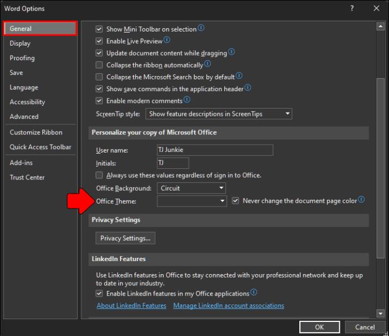The height and width of the screenshot is (336, 389).
Task: Switch to the Display category
Action: [x=40, y=43]
